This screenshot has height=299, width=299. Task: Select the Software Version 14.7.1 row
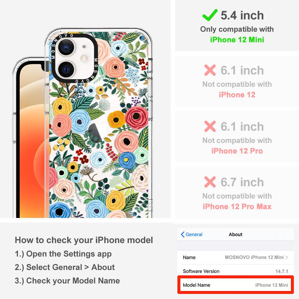pyautogui.click(x=236, y=271)
